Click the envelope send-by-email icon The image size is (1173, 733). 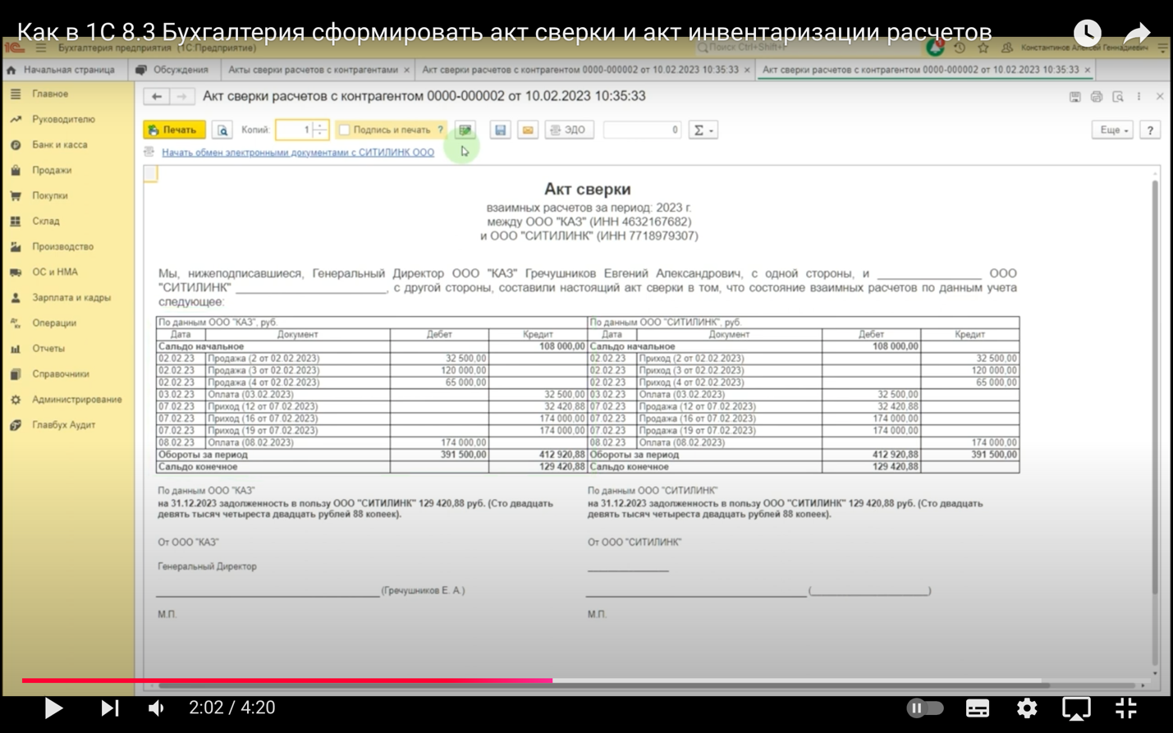coord(528,130)
